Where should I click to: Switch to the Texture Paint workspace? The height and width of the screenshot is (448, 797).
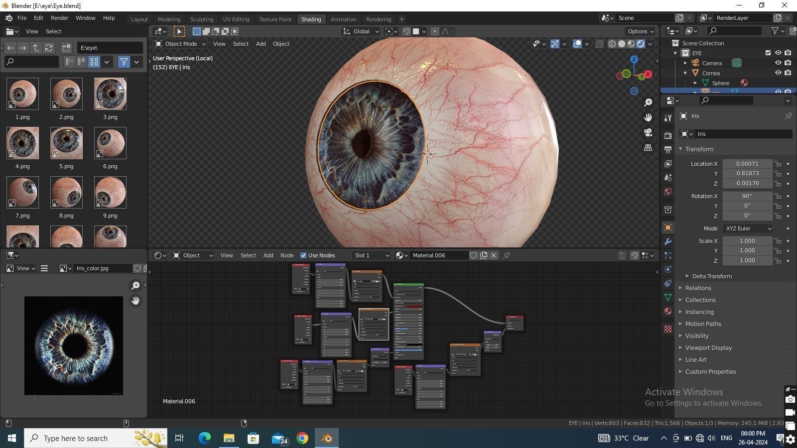[275, 19]
